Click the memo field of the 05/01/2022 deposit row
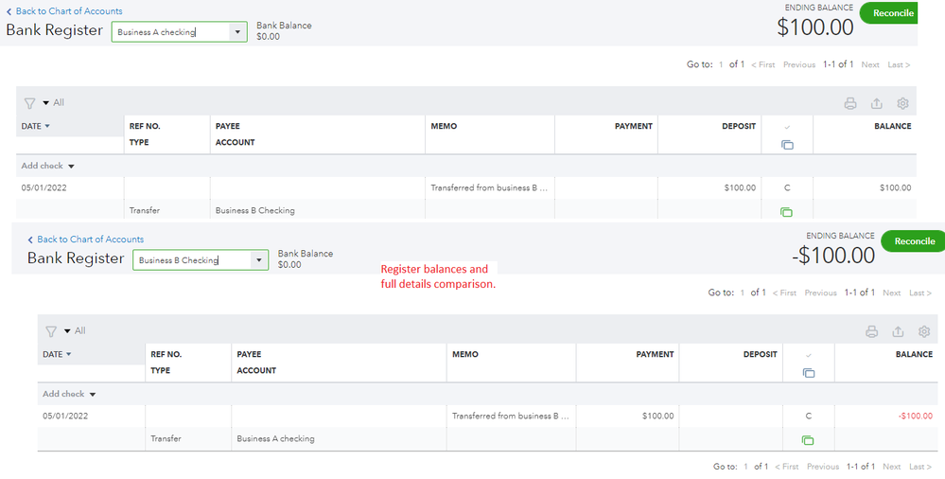 488,187
